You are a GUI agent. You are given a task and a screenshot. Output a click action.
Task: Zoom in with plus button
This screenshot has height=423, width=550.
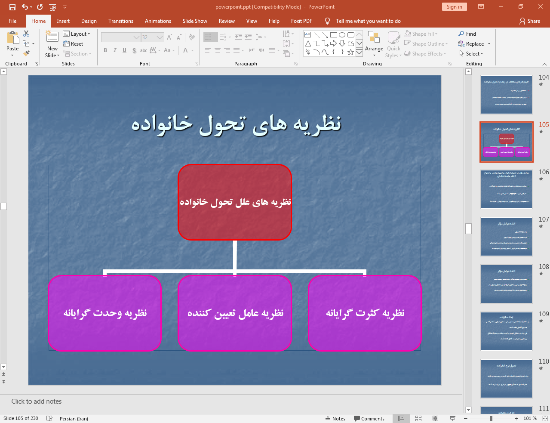point(516,418)
